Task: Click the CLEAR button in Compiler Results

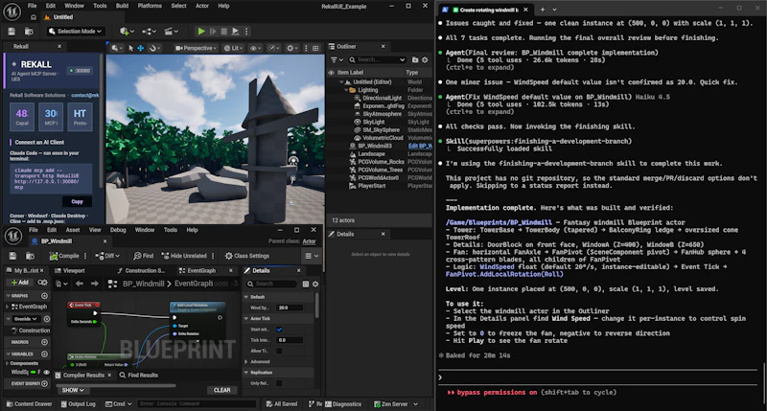Action: coord(222,390)
